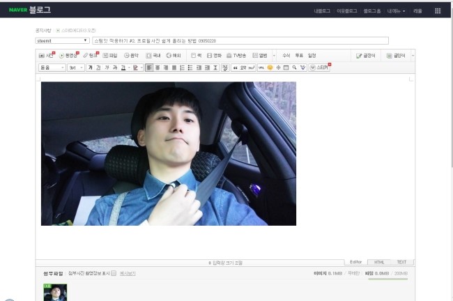Screen dimensions: 453x301
Task: Go to 내블로그 in the header
Action: tap(322, 11)
